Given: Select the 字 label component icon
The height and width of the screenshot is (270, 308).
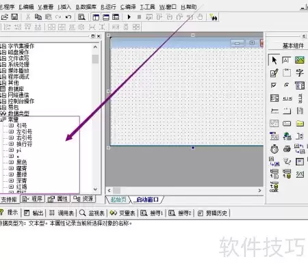Looking at the screenshot, I should (300, 72).
